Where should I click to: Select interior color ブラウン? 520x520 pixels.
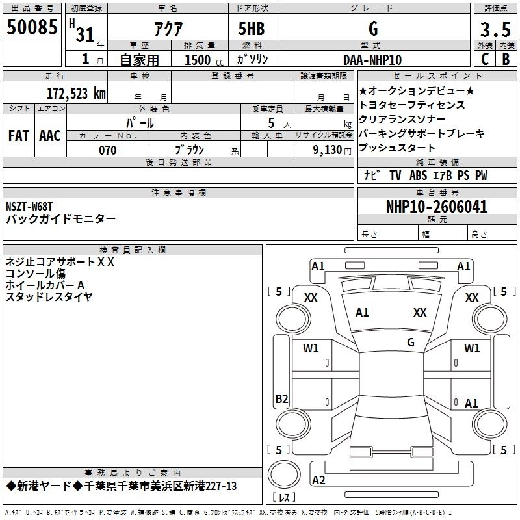(189, 150)
